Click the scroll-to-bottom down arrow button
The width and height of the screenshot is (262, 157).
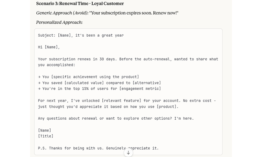click(128, 152)
